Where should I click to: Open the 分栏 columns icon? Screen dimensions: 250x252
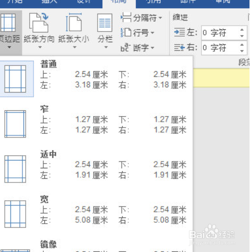pos(104,23)
